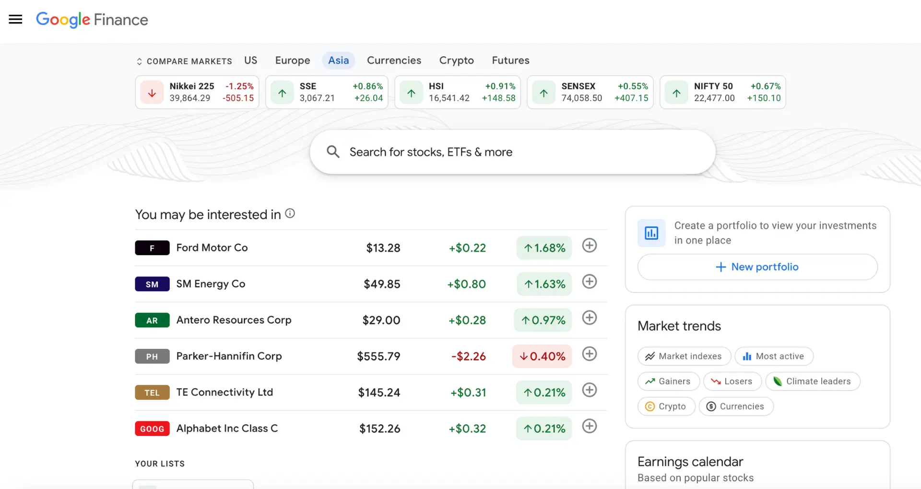Open the NIFTY 50 index name

pyautogui.click(x=713, y=86)
